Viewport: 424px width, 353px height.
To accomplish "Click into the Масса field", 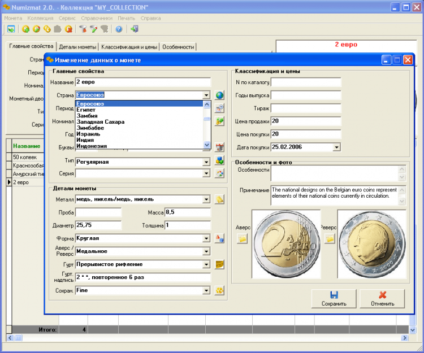I will (188, 212).
